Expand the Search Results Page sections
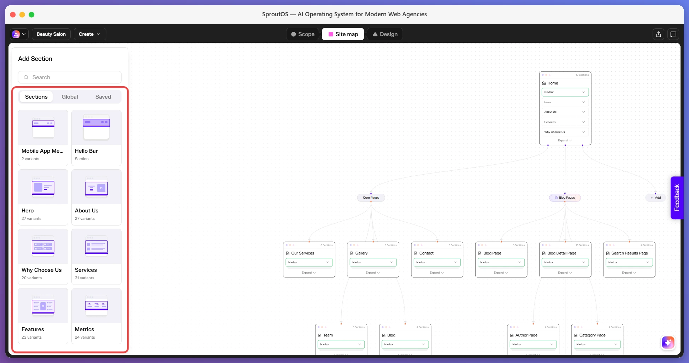 [629, 273]
